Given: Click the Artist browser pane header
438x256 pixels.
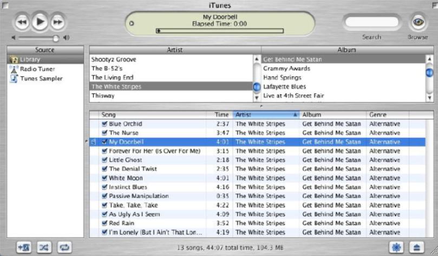Looking at the screenshot, I should (x=175, y=50).
